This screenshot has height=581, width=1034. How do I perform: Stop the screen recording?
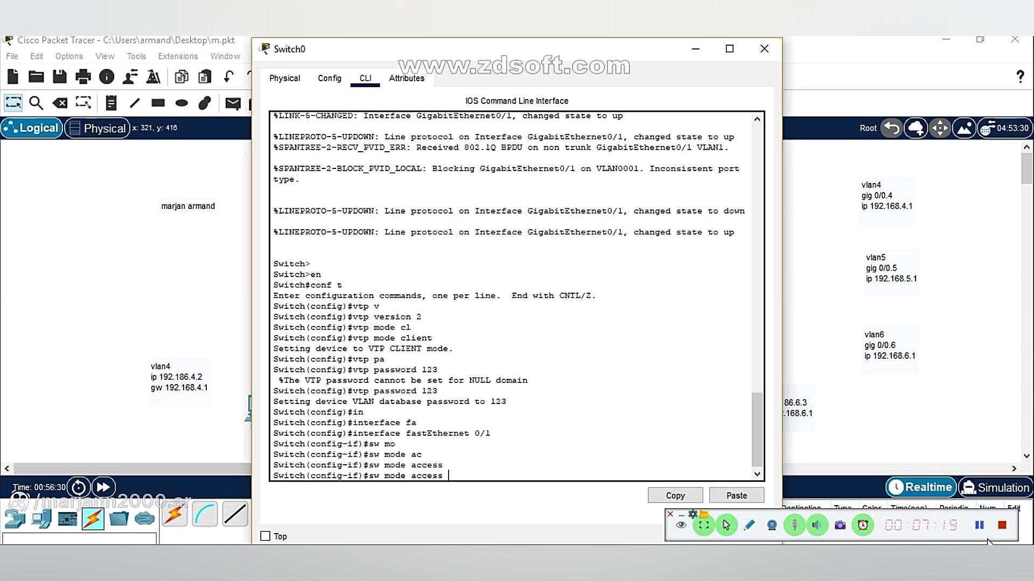(x=1002, y=525)
